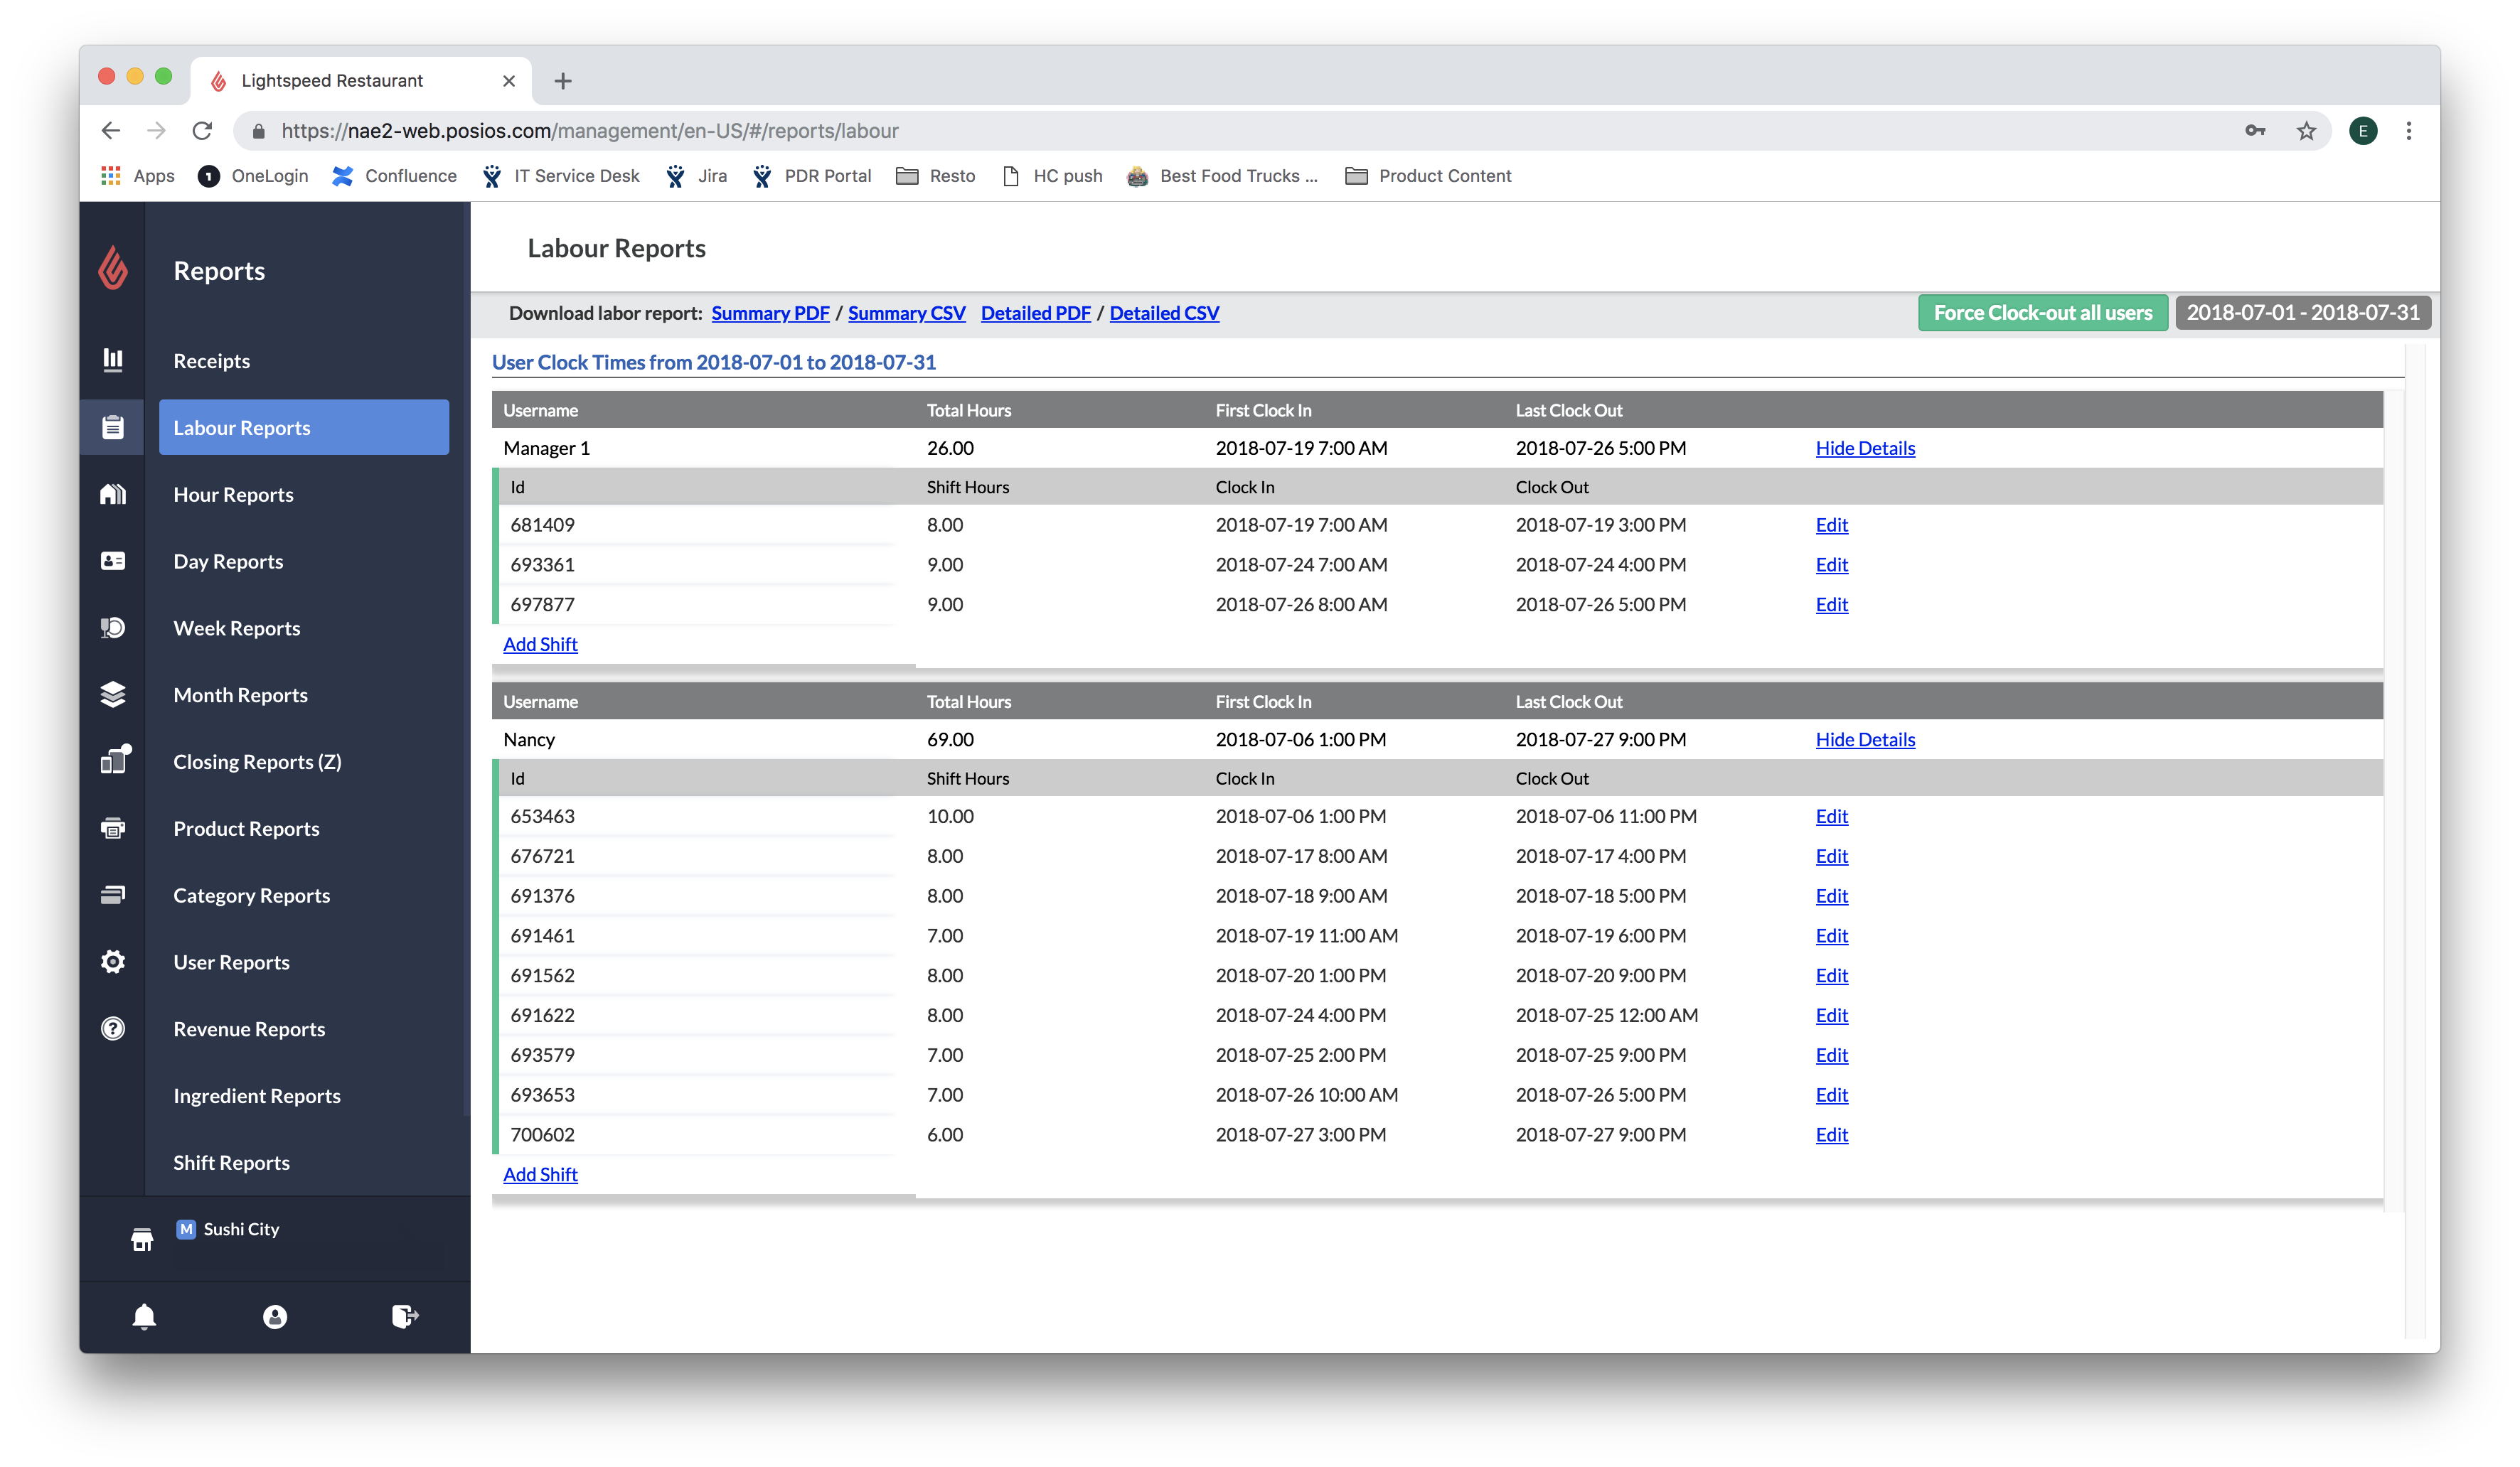The width and height of the screenshot is (2520, 1467).
Task: Click the gear settings icon in icon rail
Action: point(113,962)
